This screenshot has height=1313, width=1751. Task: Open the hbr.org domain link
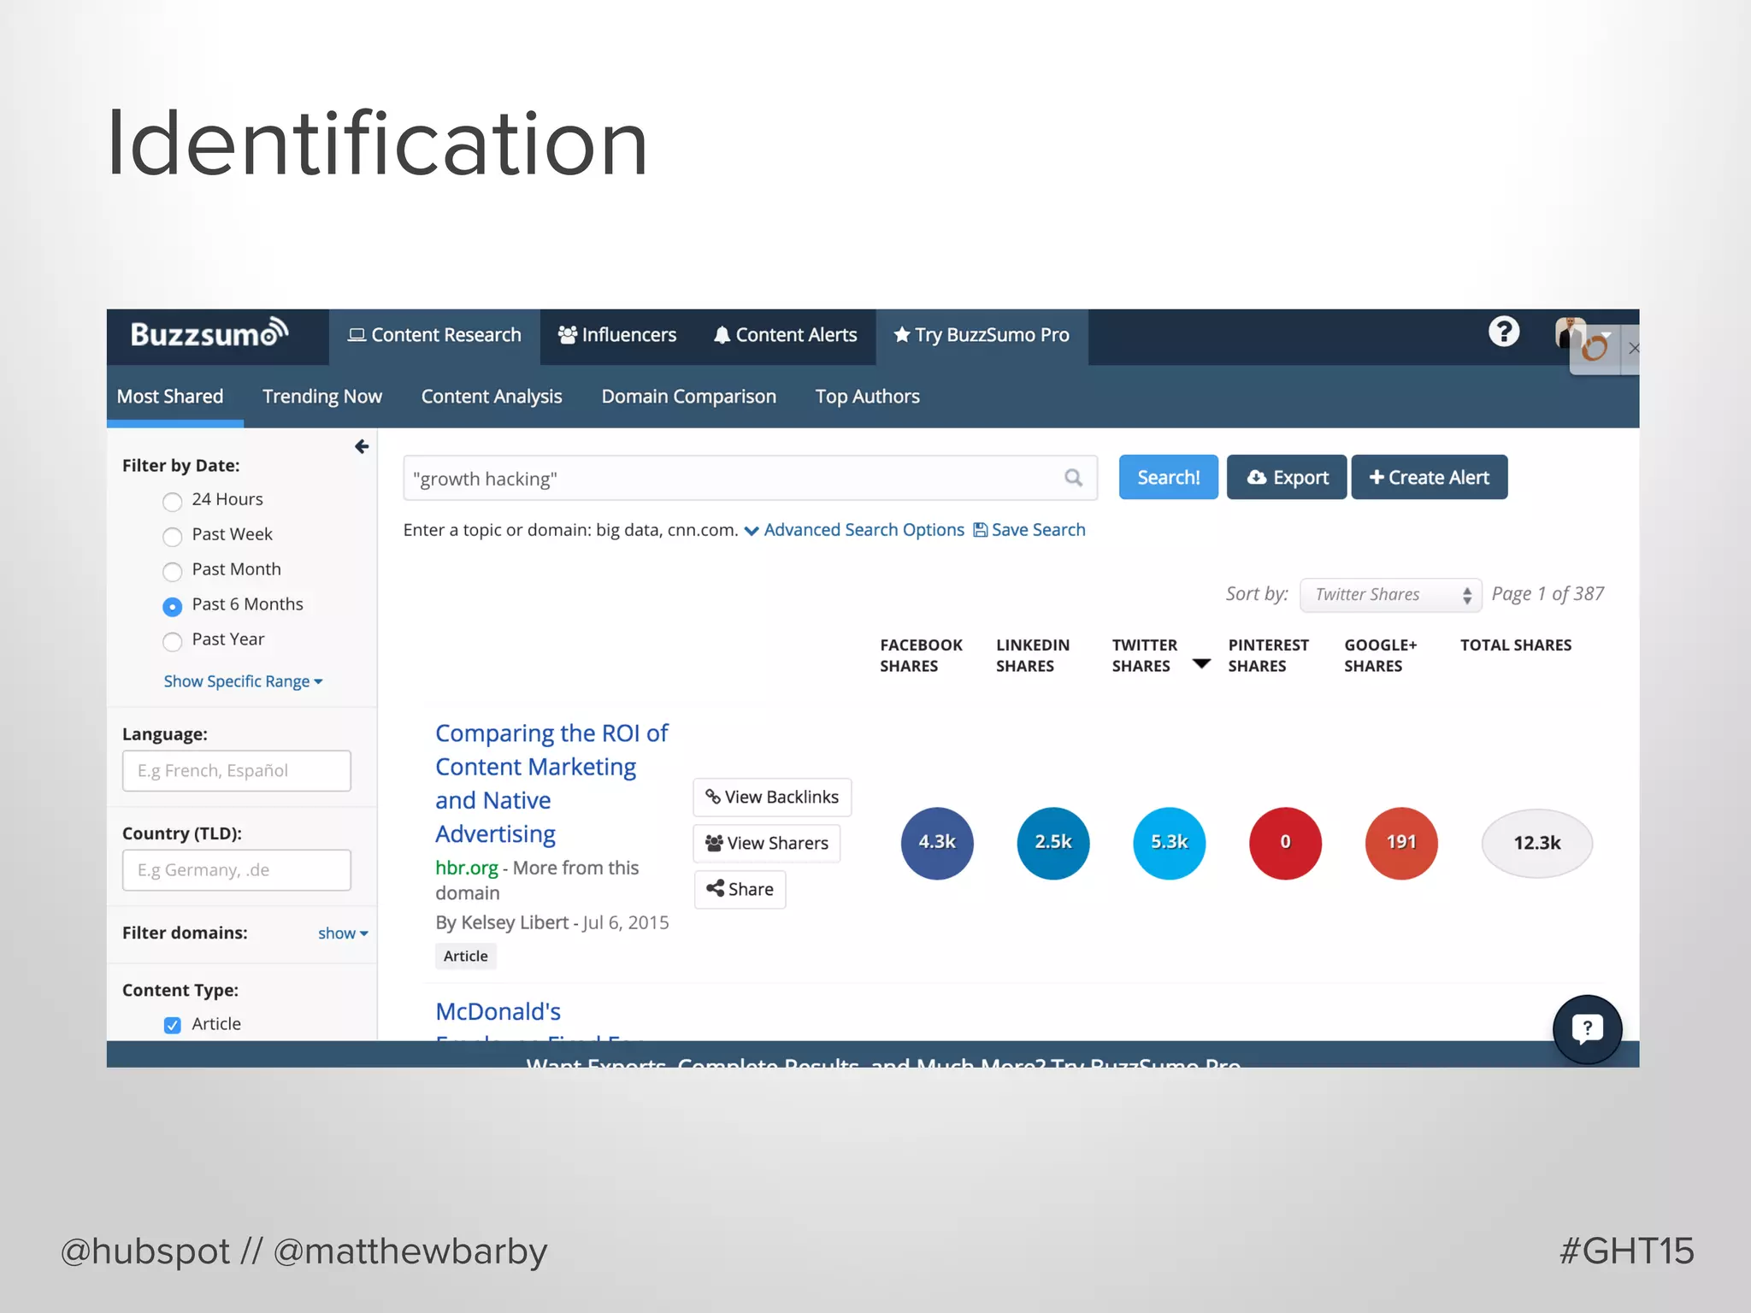(467, 868)
